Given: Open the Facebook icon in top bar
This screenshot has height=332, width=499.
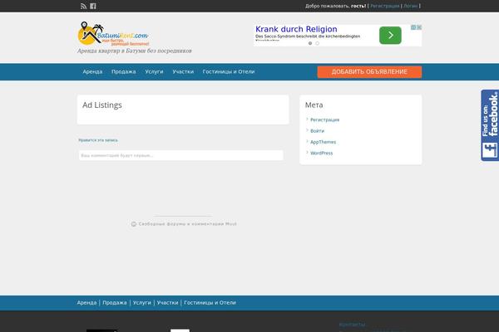Looking at the screenshot, I should coord(93,6).
